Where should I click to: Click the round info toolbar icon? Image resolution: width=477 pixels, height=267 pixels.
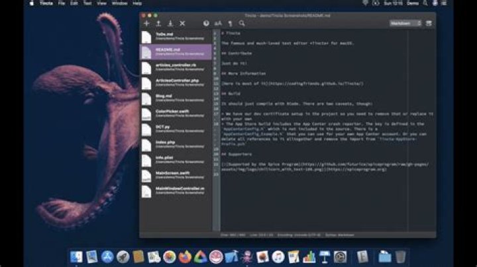coord(206,23)
